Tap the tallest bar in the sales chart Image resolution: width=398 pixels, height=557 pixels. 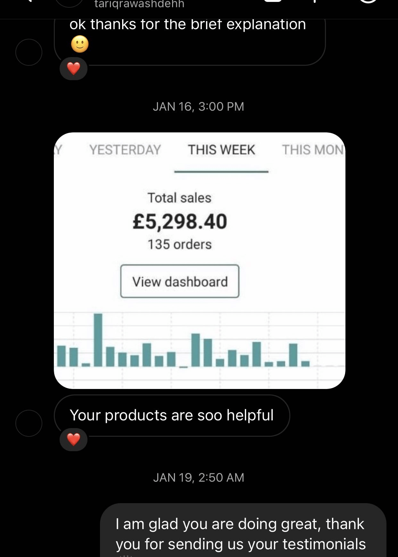[98, 340]
